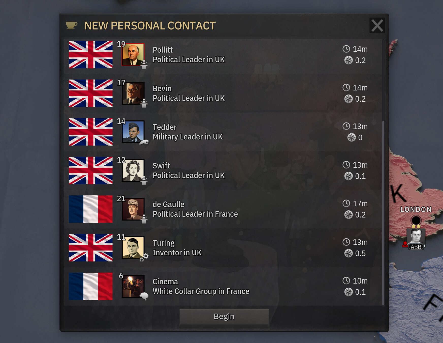Click the compass icon next to 0.5
The image size is (443, 343).
click(349, 253)
